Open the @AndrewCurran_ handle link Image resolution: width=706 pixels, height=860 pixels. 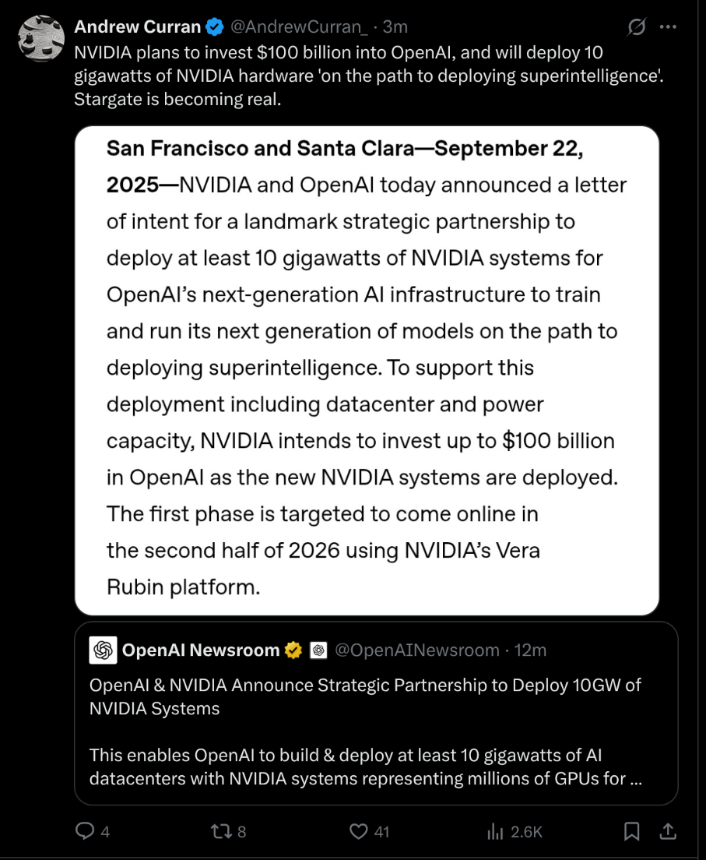click(x=299, y=27)
